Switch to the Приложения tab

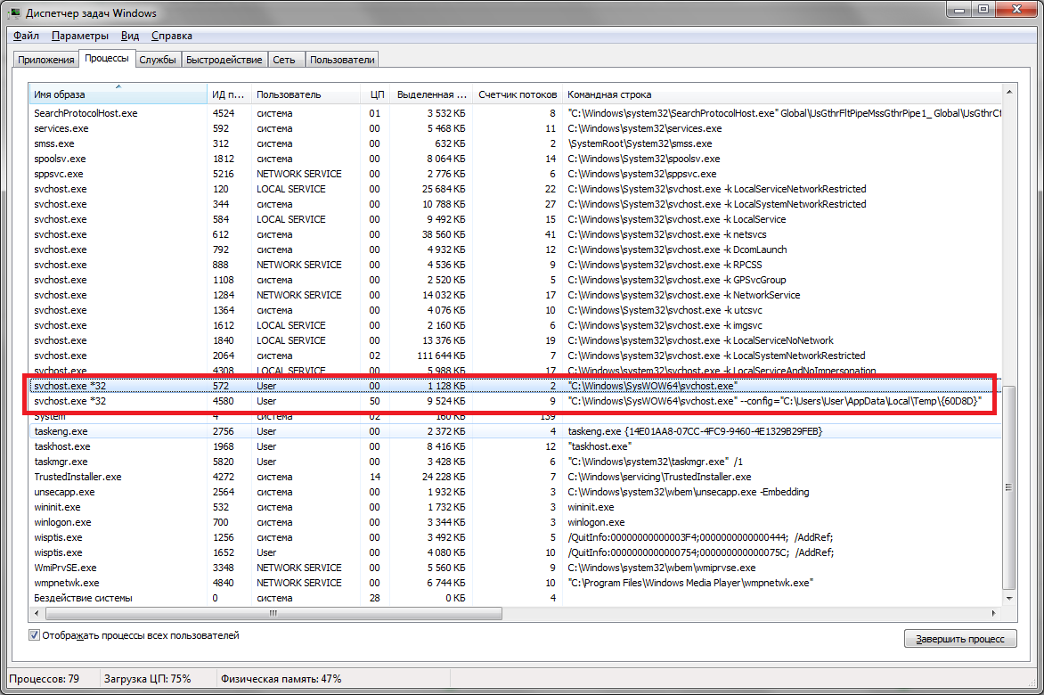coord(44,60)
